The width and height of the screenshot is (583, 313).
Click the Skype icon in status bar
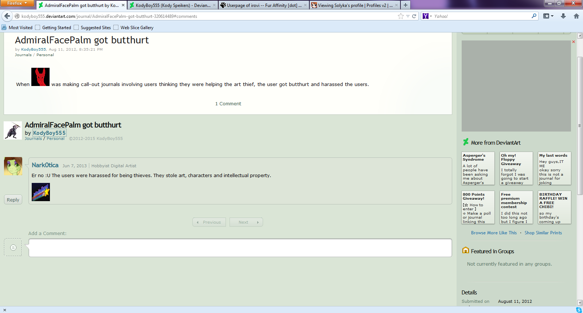[x=579, y=310]
